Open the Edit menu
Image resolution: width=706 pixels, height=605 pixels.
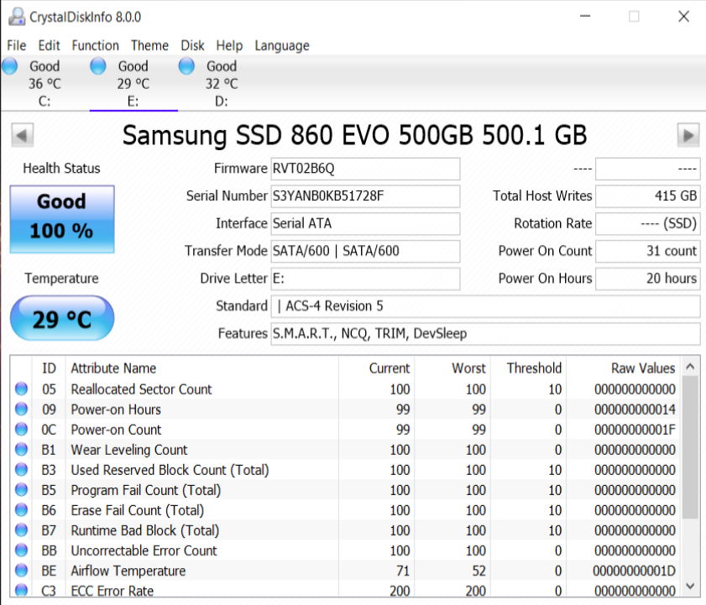click(49, 45)
